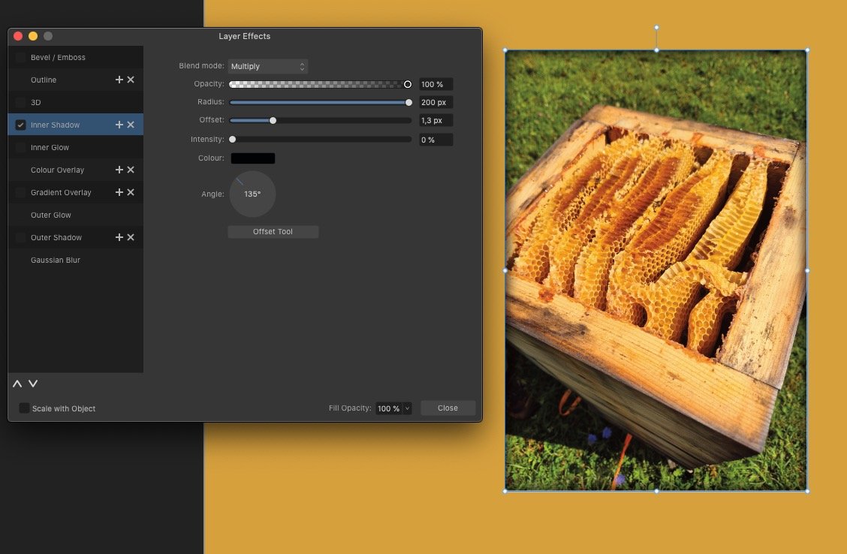Click the top-centre handle of the image
The height and width of the screenshot is (554, 847).
coord(656,50)
